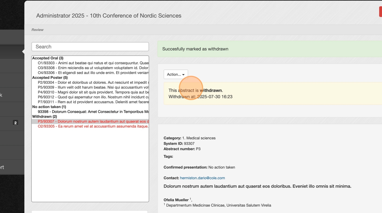Click the red button at top right
The height and width of the screenshot is (213, 382).
click(380, 12)
